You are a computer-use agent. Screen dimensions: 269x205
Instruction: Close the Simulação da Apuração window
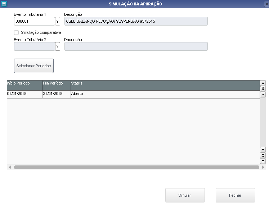(x=266, y=4)
